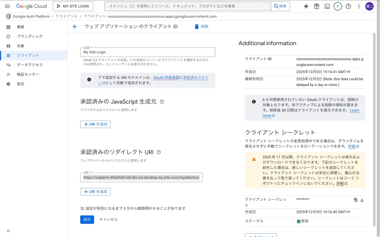Click the Gemini sparkle icon

click(306, 6)
